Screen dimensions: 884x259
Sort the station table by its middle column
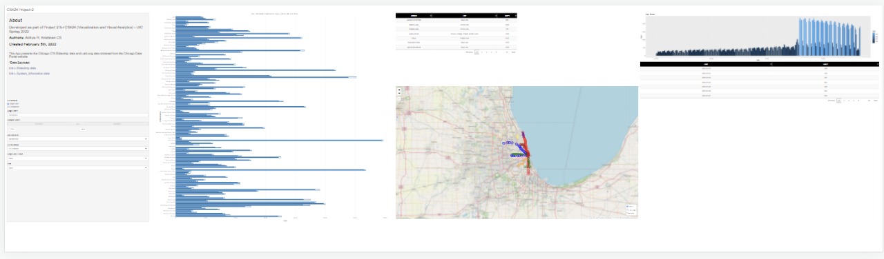coord(464,15)
